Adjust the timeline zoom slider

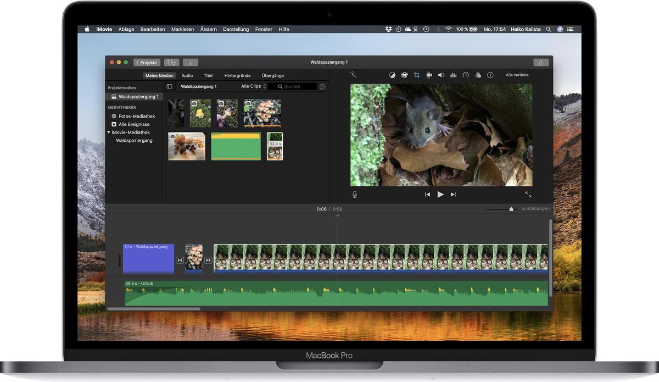pos(511,209)
